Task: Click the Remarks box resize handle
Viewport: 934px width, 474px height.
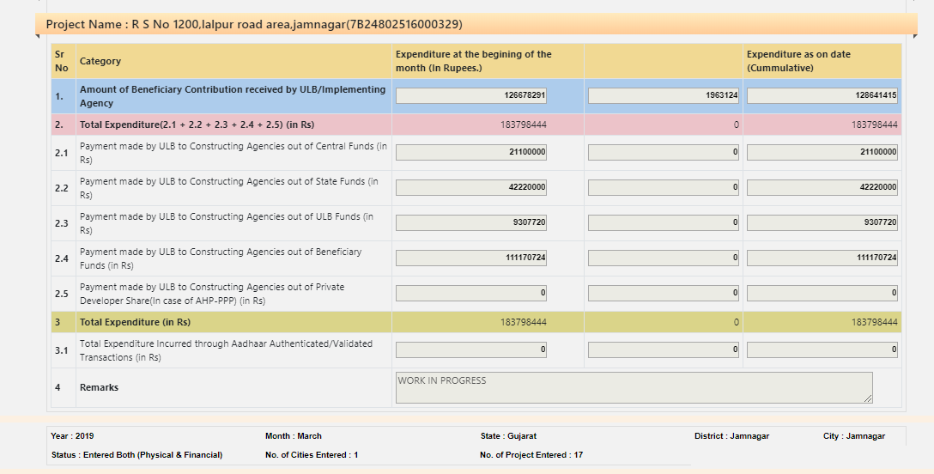Action: pyautogui.click(x=868, y=398)
